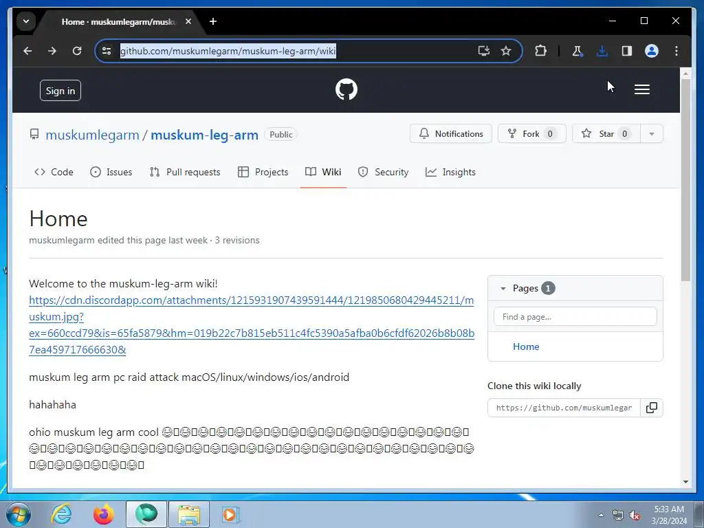704x528 pixels.
Task: Copy the wiki clone URL
Action: (652, 408)
